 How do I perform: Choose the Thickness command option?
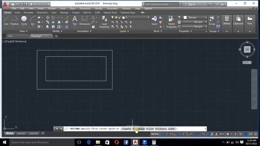pos(161,129)
